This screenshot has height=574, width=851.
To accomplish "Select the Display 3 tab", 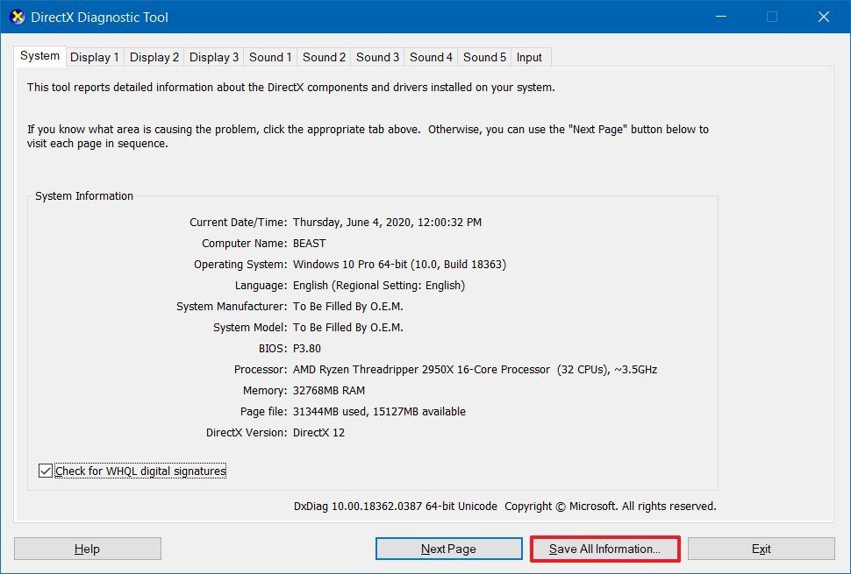I will click(213, 57).
